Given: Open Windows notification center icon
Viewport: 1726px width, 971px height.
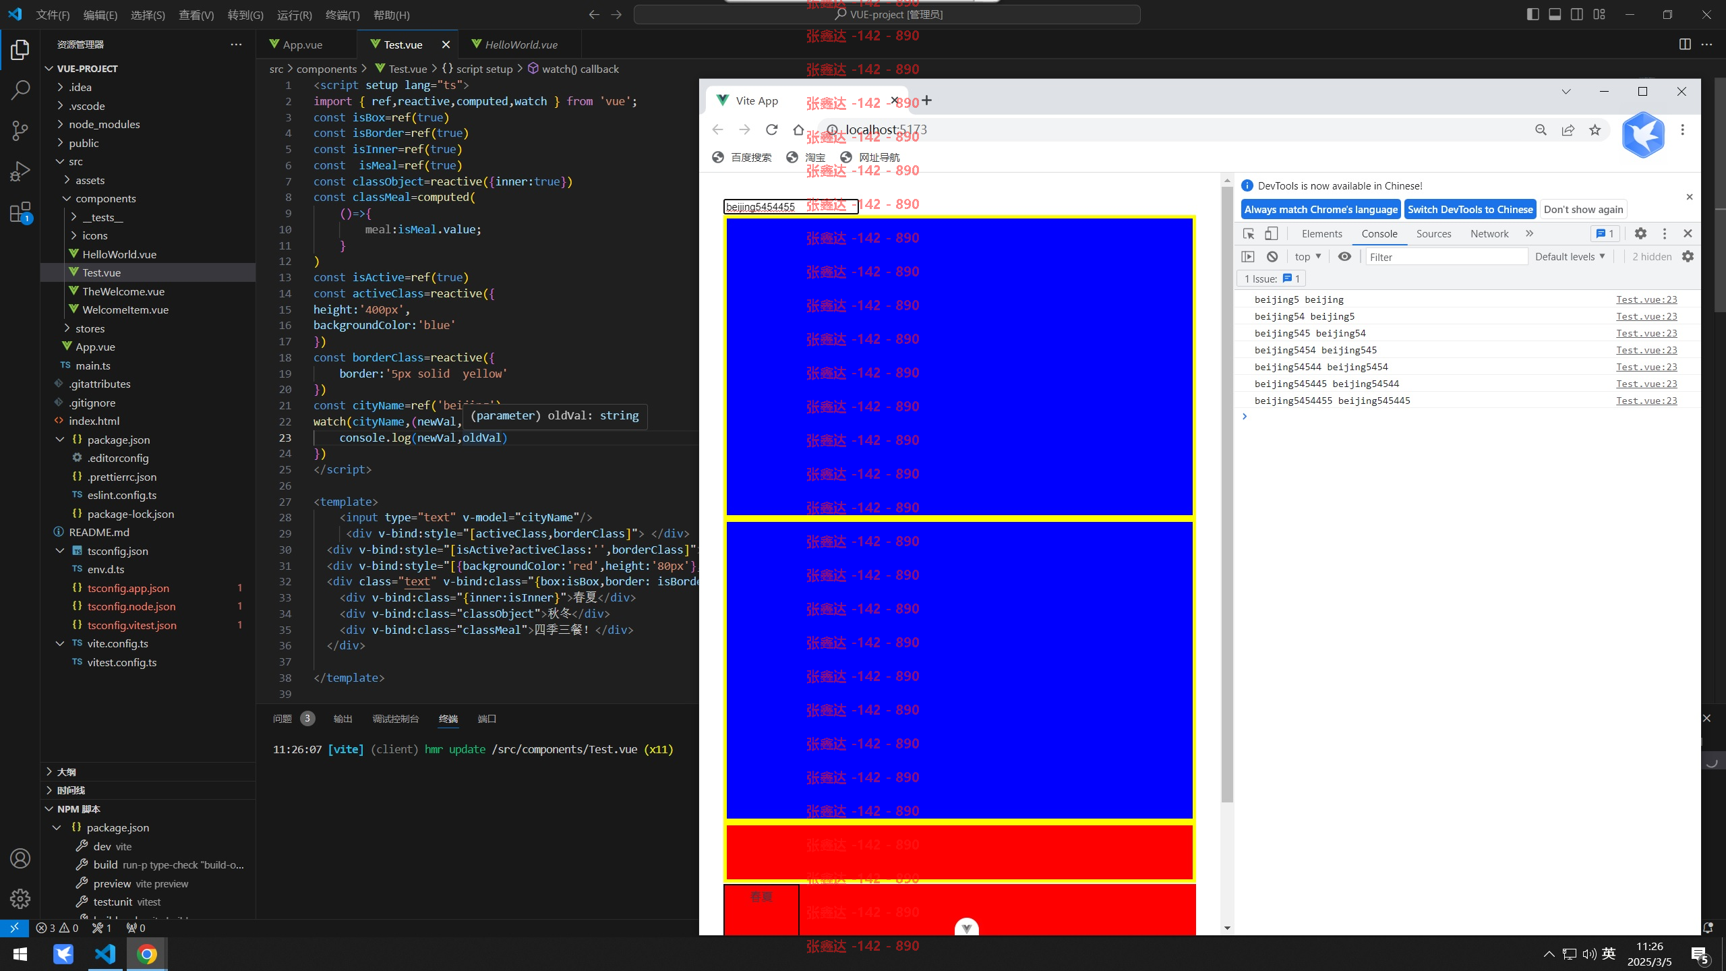Looking at the screenshot, I should pyautogui.click(x=1699, y=954).
